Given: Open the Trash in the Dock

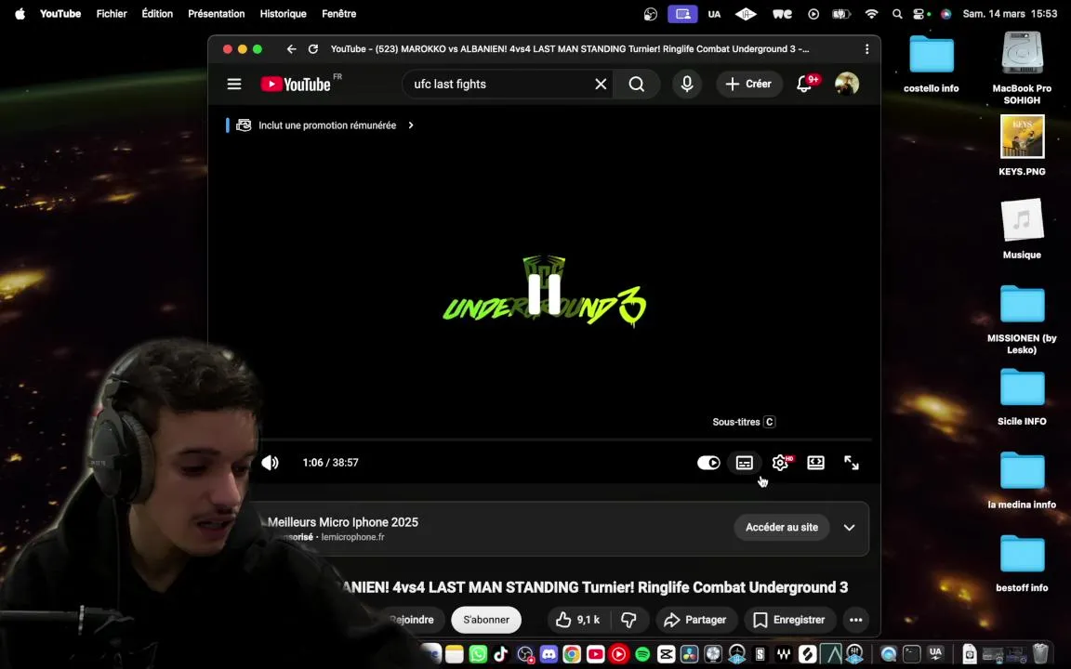Looking at the screenshot, I should [x=1040, y=653].
